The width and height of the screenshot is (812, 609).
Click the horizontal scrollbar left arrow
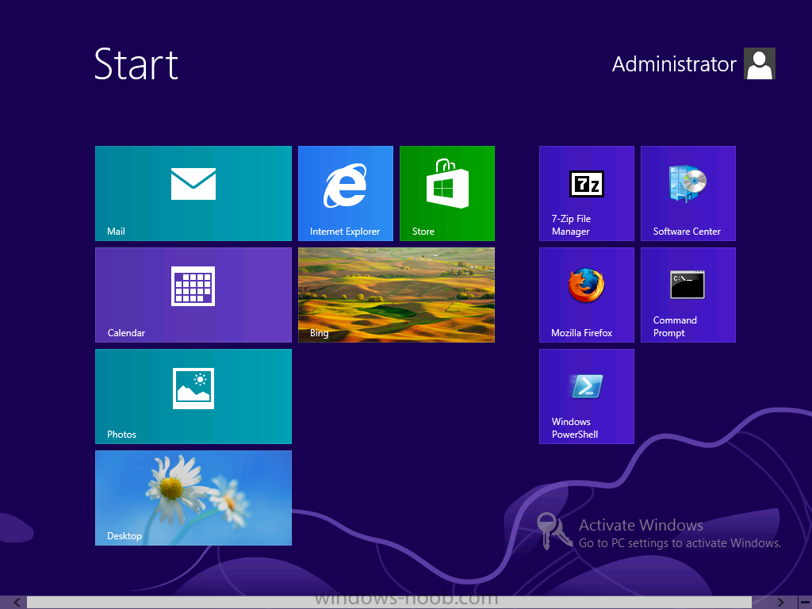tap(17, 603)
